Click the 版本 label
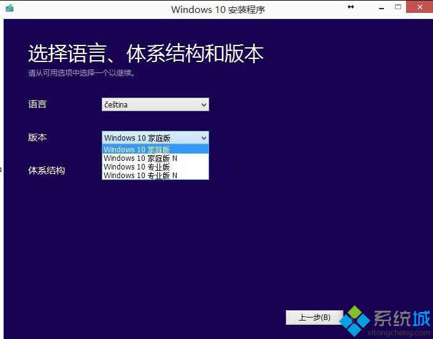Viewport: 433px width, 339px height. pyautogui.click(x=37, y=138)
